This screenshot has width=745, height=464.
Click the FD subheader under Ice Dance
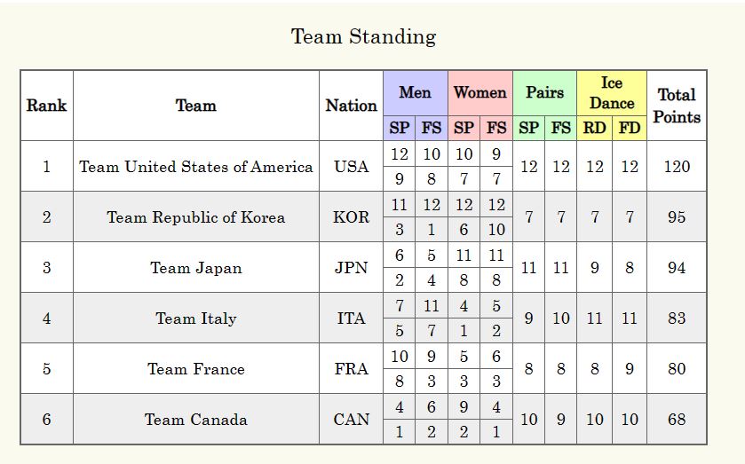point(629,128)
